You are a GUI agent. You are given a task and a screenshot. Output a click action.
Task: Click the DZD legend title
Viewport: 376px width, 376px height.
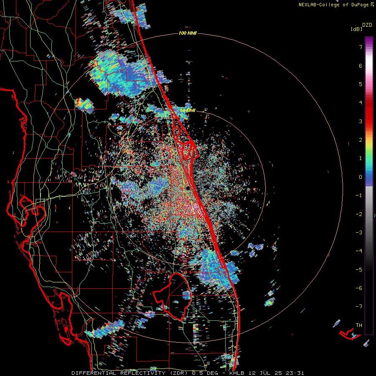click(x=367, y=25)
